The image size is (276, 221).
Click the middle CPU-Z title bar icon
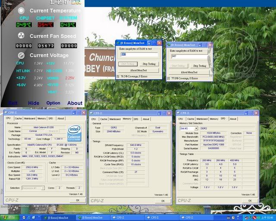coord(91,113)
